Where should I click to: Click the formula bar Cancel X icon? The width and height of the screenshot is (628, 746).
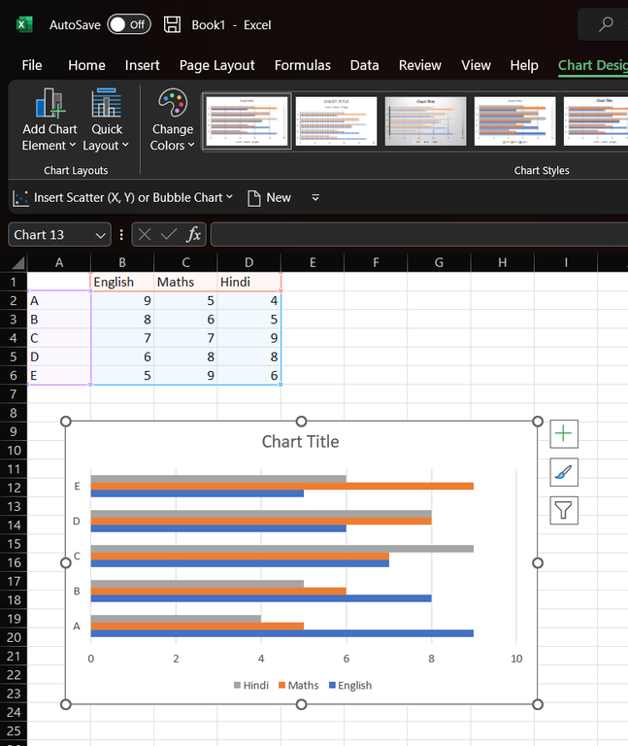tap(145, 234)
